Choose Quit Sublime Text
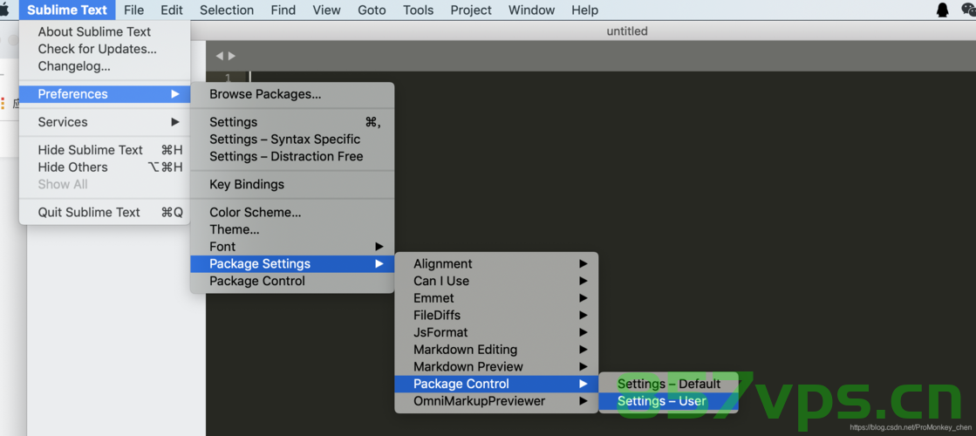This screenshot has width=976, height=436. point(105,212)
